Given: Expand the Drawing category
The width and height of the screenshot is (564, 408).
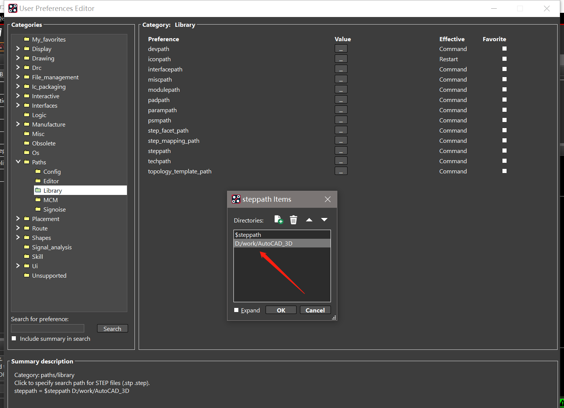Looking at the screenshot, I should pos(18,58).
